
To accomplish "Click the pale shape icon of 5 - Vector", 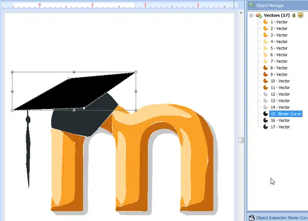I will (265, 48).
